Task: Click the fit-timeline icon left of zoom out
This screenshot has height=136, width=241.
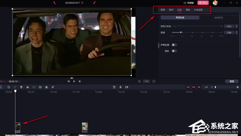Action: coord(206,87)
